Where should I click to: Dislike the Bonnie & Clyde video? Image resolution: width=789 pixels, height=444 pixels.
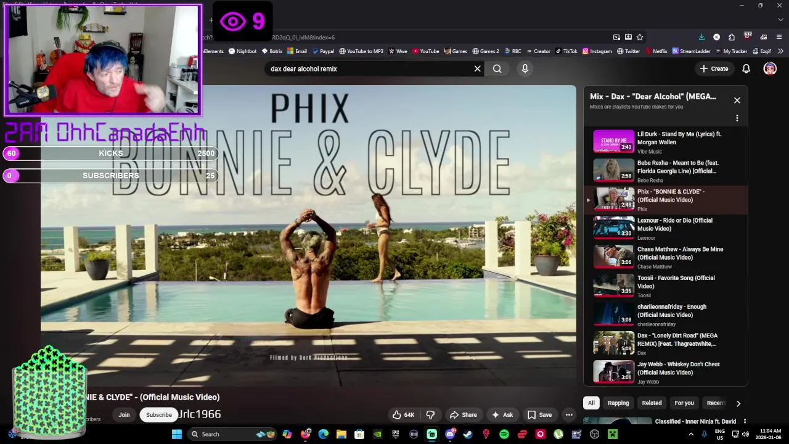click(x=430, y=414)
